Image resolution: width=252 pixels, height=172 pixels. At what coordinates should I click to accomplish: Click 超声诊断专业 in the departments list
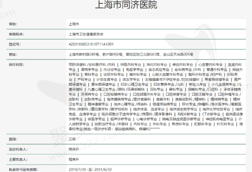click(x=121, y=119)
